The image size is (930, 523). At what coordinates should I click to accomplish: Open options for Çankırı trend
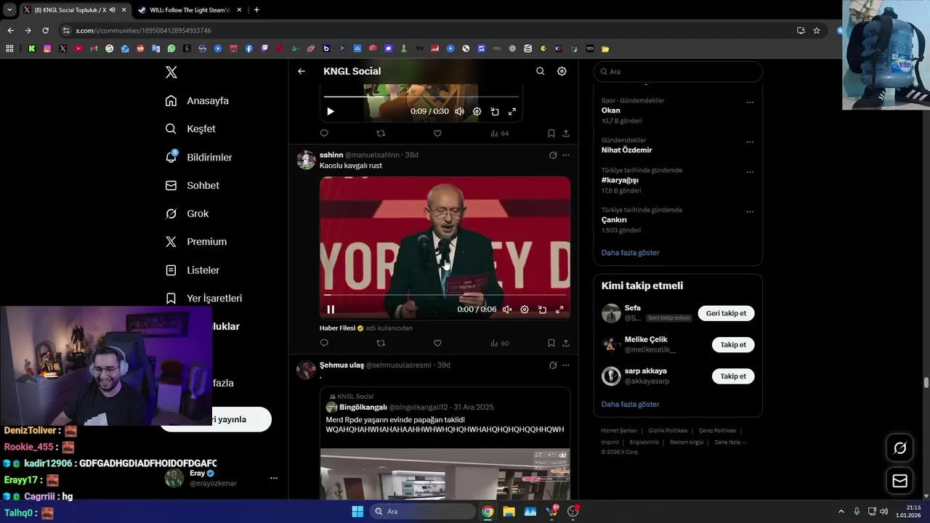[750, 212]
